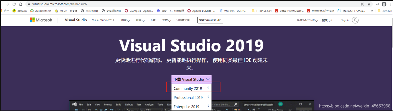This screenshot has width=393, height=111.
Task: Select Professional 2019 download option
Action: point(191,97)
